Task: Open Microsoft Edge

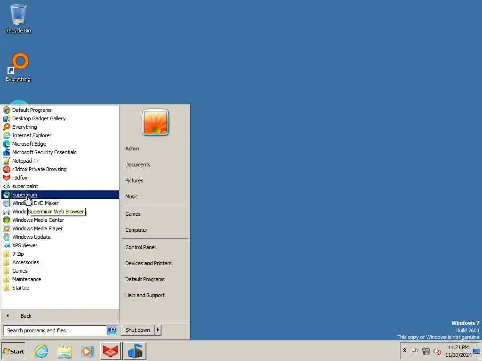Action: [60, 144]
